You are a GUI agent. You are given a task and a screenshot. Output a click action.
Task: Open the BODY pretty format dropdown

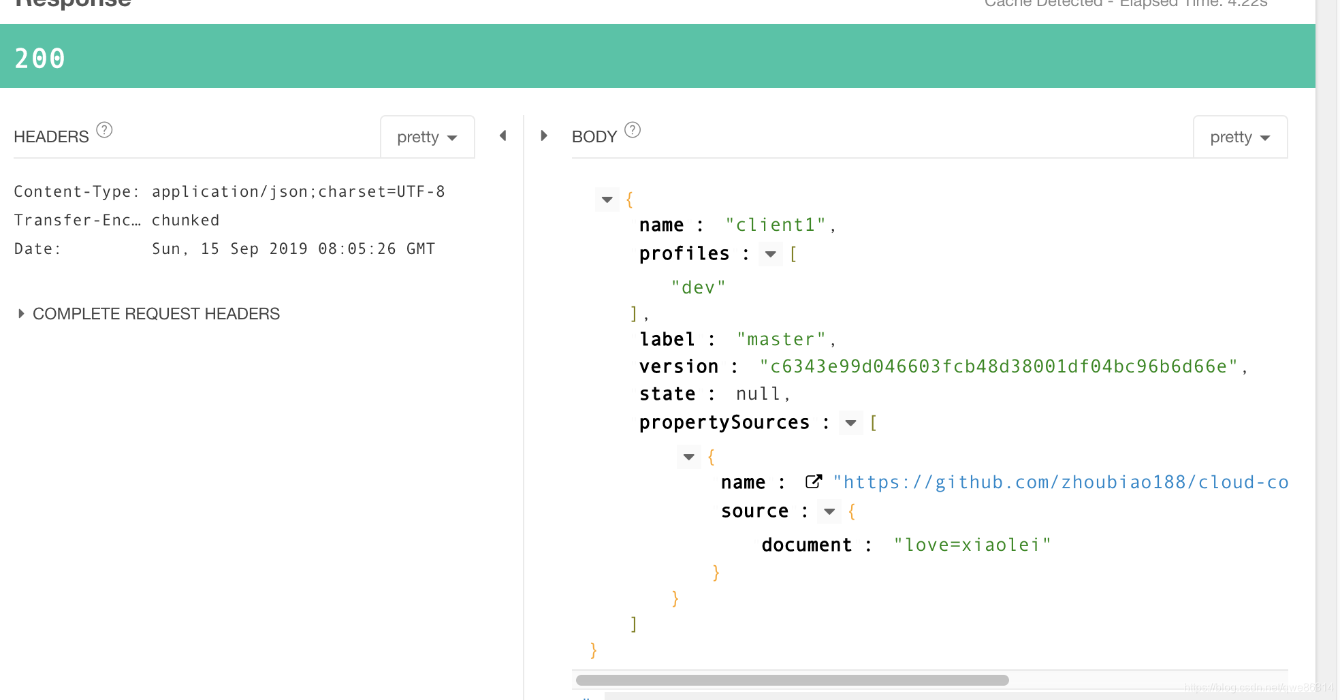pos(1241,137)
